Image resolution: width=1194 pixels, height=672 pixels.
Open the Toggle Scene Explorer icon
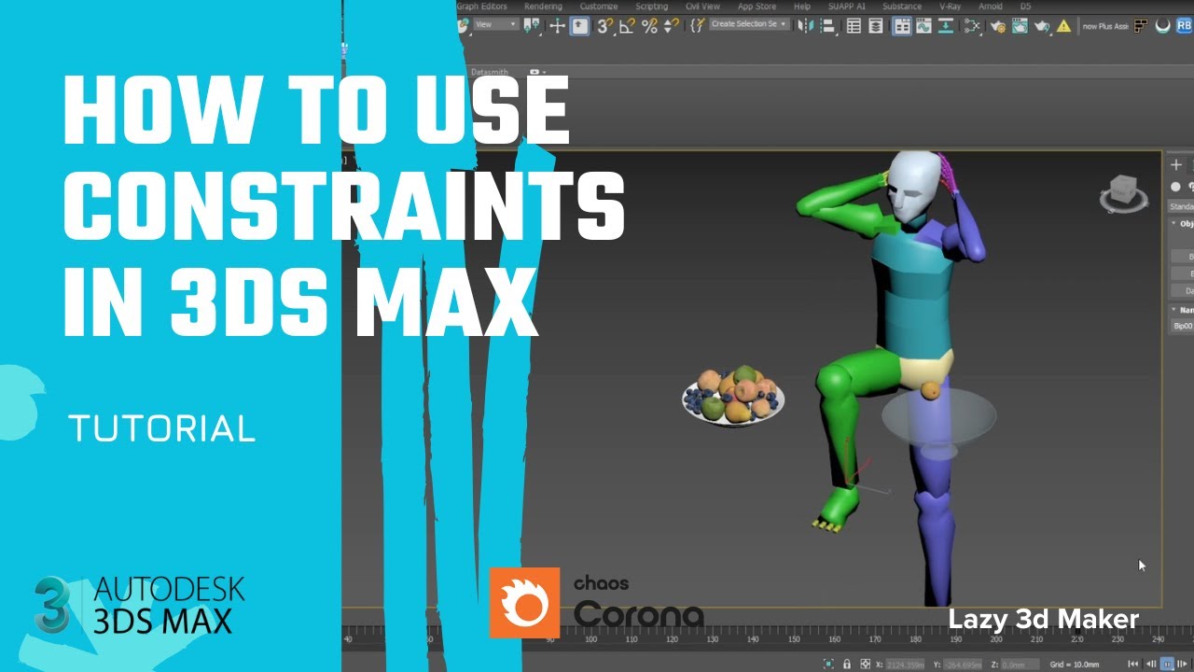(854, 25)
